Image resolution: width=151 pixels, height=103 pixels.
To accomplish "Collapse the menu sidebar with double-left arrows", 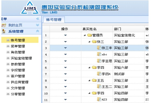I will pos(38,19).
